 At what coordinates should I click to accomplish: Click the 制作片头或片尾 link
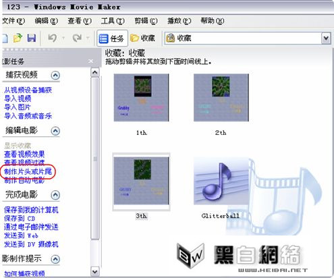tap(28, 171)
